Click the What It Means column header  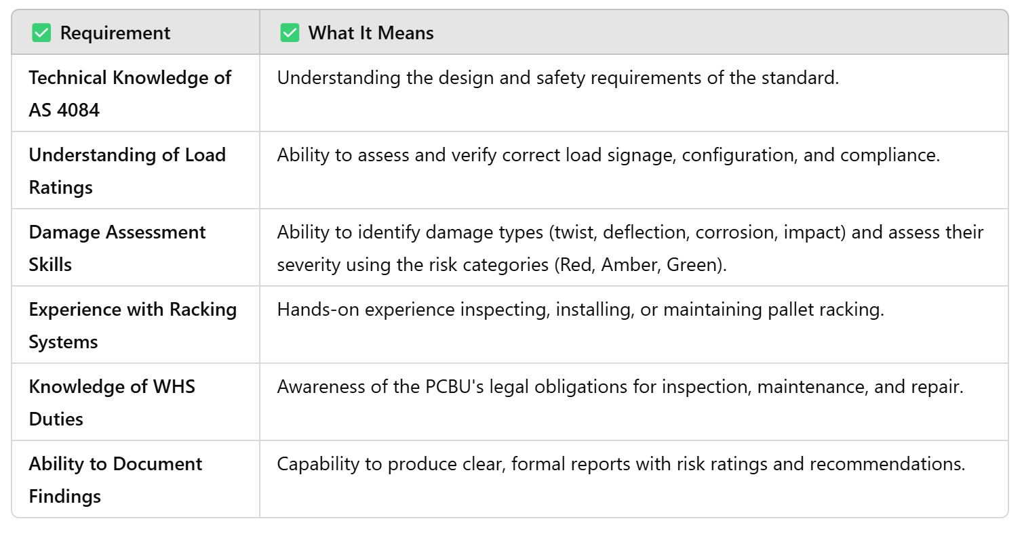point(371,33)
